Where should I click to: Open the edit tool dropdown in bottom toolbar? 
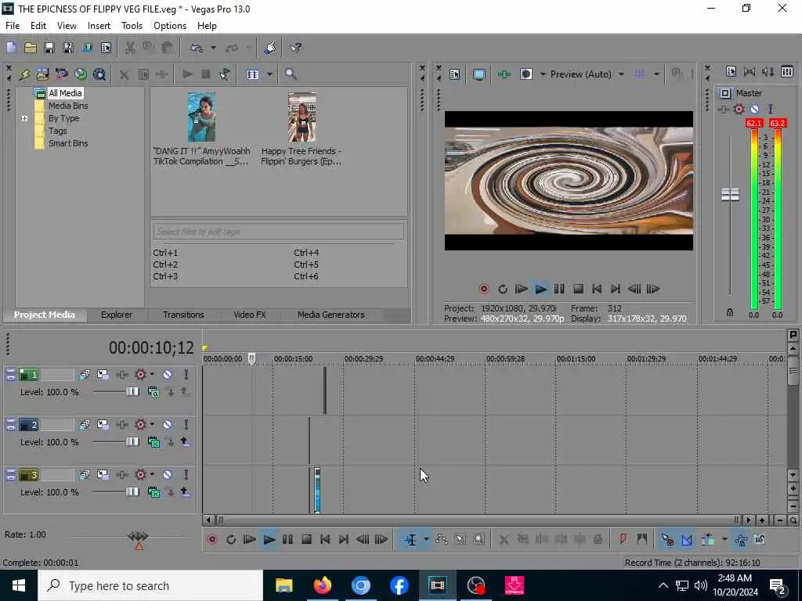click(425, 540)
